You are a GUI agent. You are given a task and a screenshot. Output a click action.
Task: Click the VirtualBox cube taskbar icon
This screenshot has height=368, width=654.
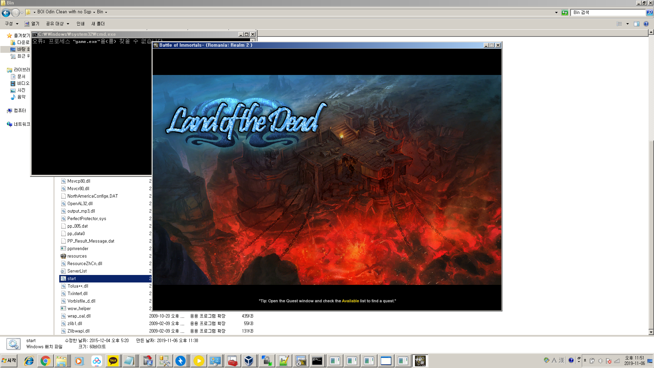click(249, 361)
